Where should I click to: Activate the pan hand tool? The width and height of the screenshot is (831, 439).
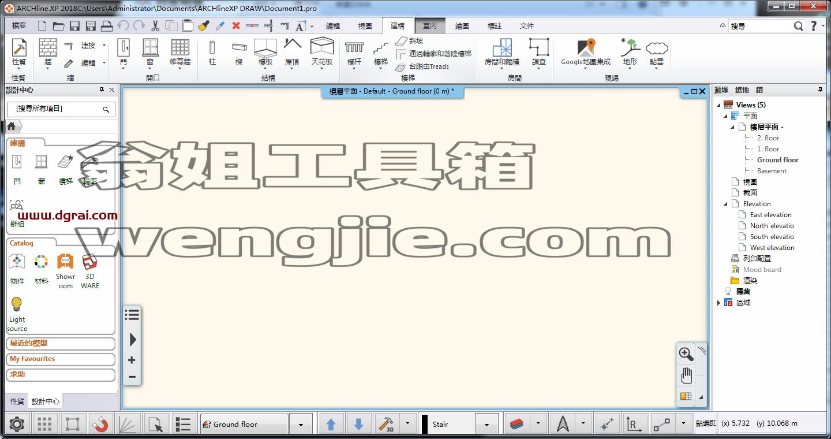pos(686,375)
